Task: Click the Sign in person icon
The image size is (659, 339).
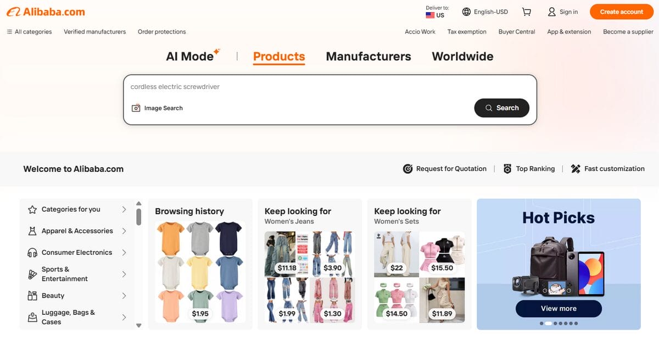Action: (551, 11)
